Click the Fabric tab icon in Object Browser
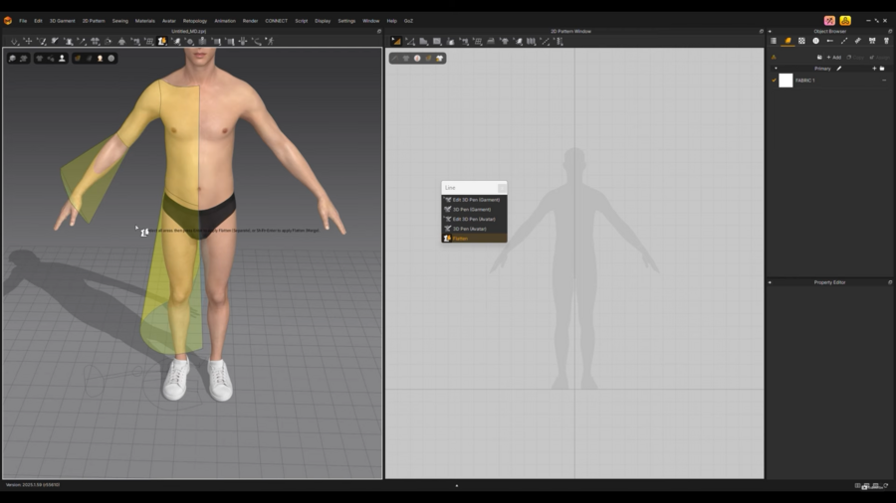The width and height of the screenshot is (896, 503). tap(787, 41)
